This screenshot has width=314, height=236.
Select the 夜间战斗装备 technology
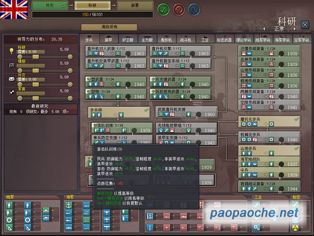point(270,186)
